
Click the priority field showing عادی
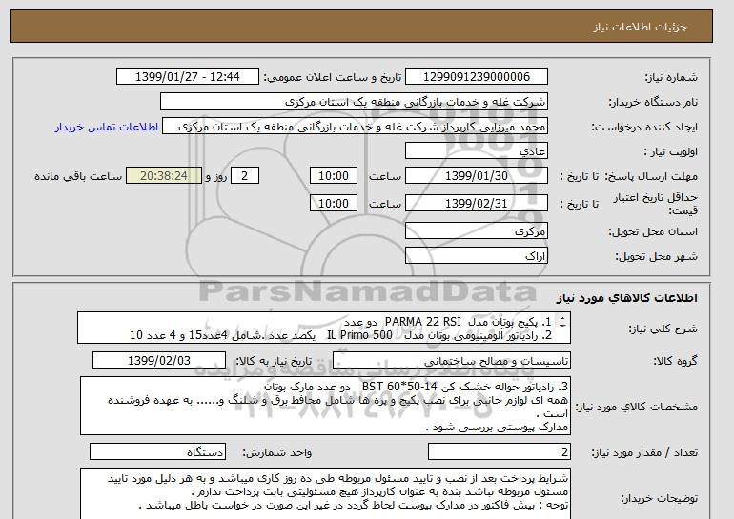[476, 151]
